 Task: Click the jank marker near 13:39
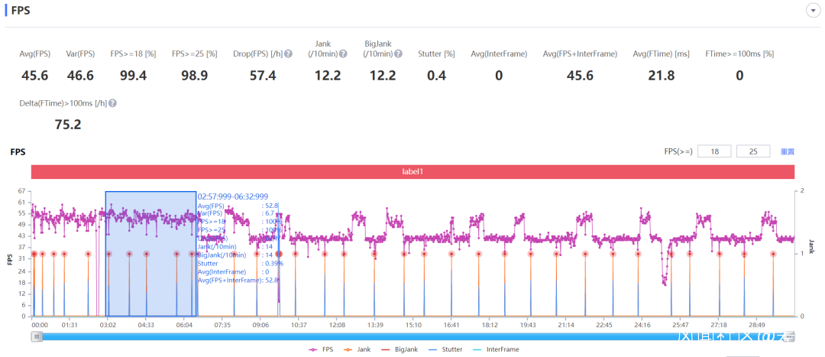click(x=374, y=254)
